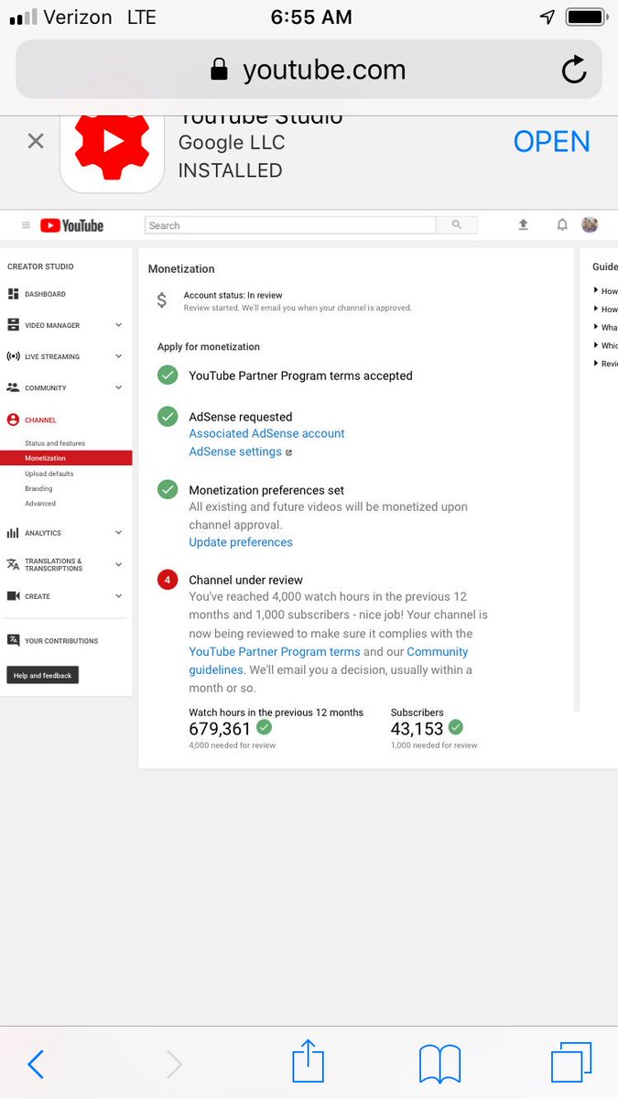Open the hamburger guide menu
This screenshot has height=1099, width=618.
pos(26,225)
